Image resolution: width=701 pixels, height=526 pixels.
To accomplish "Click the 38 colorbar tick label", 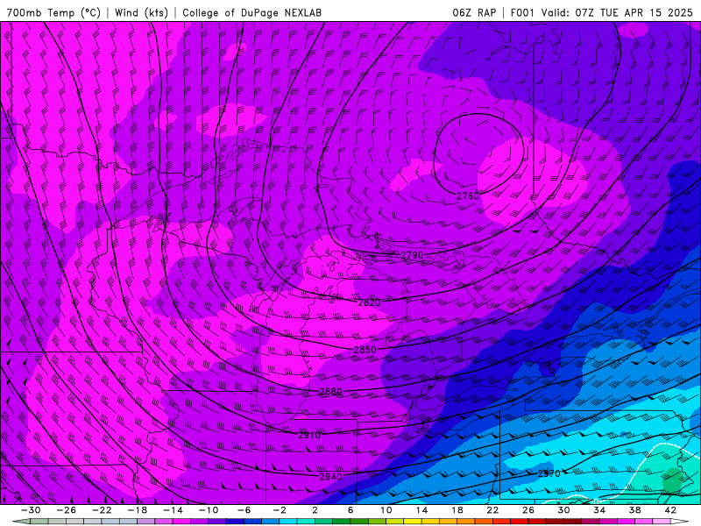I will [x=634, y=510].
